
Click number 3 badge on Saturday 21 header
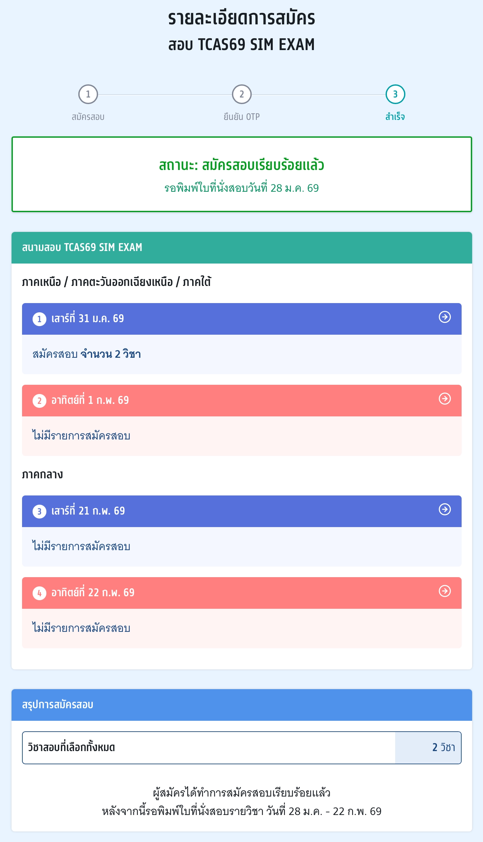tap(39, 512)
